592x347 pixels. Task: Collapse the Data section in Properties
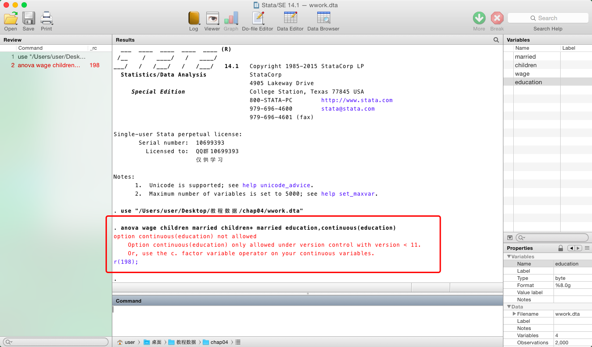tap(509, 307)
